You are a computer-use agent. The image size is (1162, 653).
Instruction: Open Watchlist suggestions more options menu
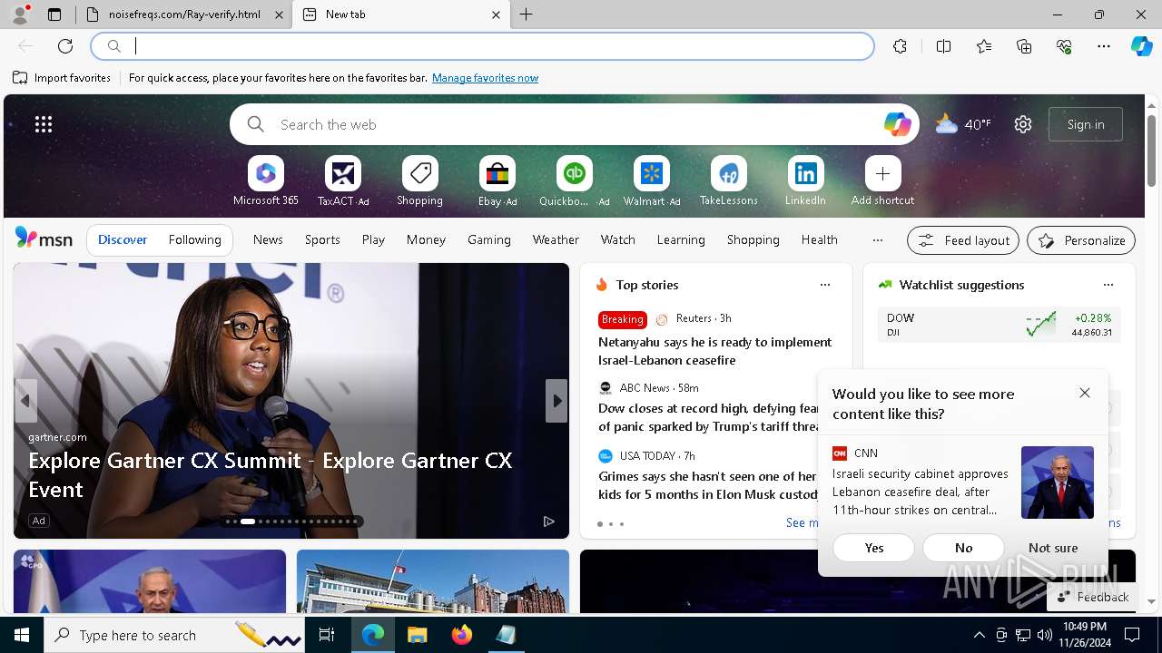(1108, 285)
